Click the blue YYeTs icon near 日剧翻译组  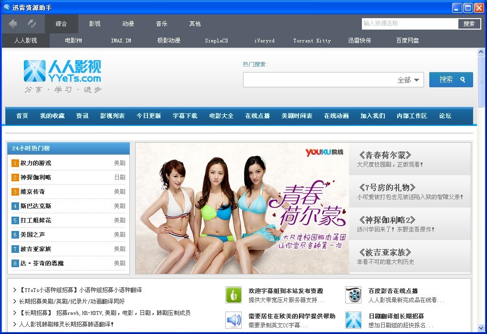point(353,320)
